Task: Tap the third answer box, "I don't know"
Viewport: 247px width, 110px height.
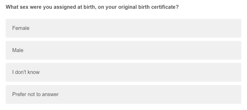Action: coord(123,72)
